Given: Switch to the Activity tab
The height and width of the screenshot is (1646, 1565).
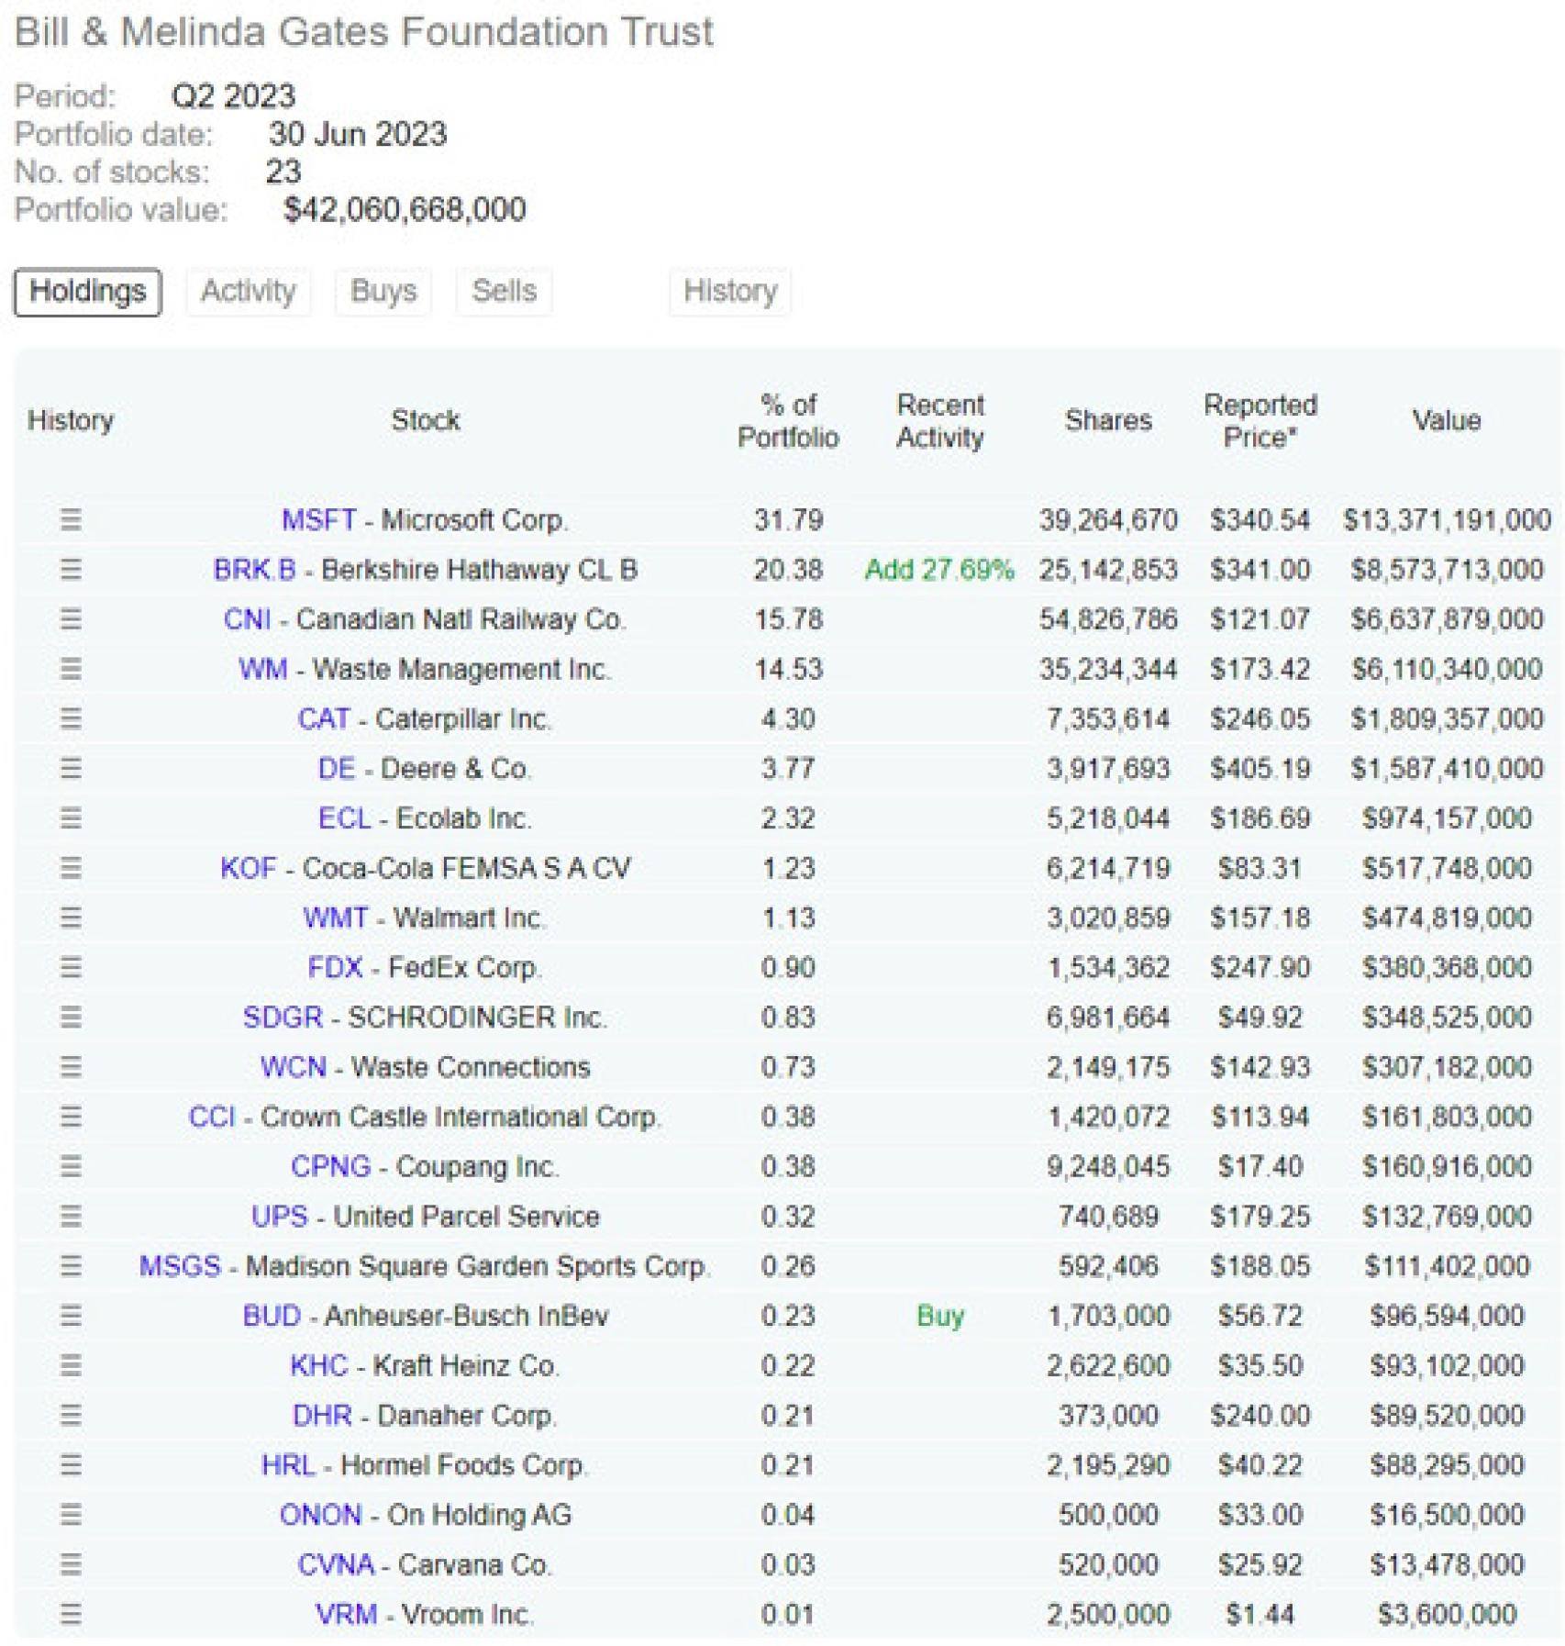Looking at the screenshot, I should 249,292.
